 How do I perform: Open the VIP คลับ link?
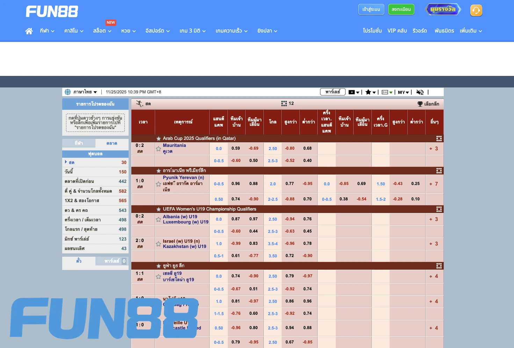pyautogui.click(x=397, y=31)
